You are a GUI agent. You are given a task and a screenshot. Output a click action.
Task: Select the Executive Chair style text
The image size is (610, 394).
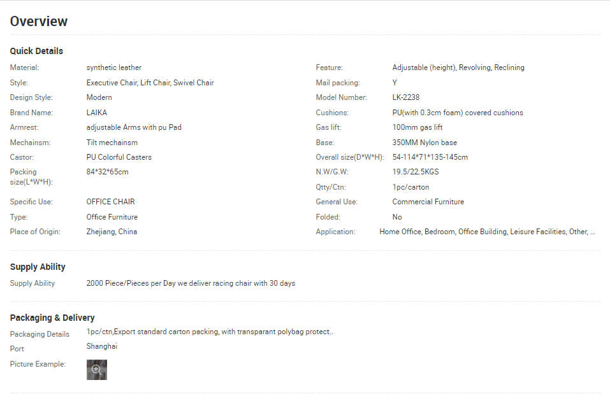tap(112, 83)
